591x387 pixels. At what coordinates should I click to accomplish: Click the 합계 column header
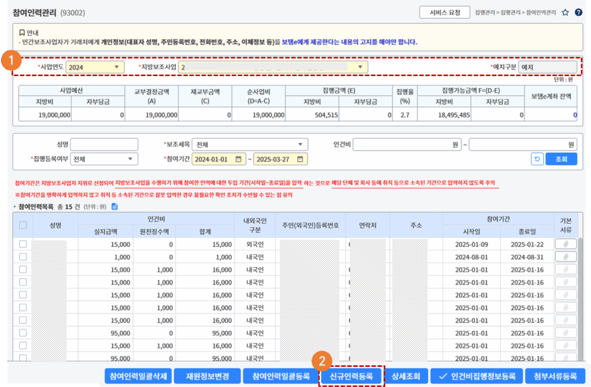pos(205,231)
